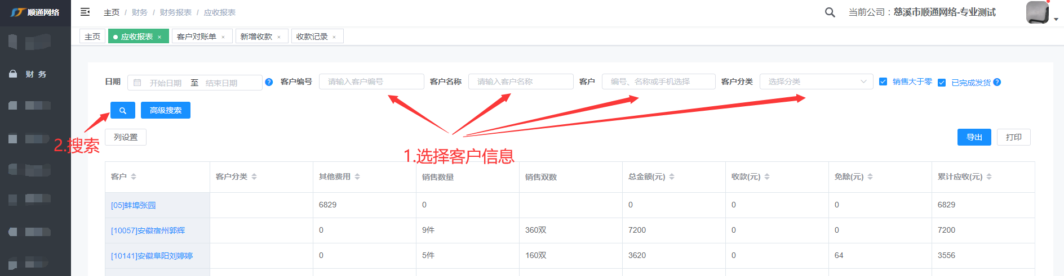Open the 客户分类 dropdown
Screen dimensions: 1064x276
[x=816, y=82]
